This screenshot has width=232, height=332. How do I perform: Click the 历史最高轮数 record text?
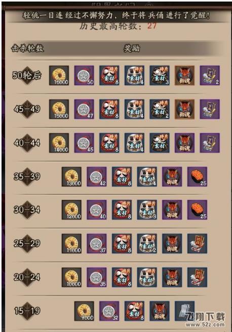[x=118, y=26]
